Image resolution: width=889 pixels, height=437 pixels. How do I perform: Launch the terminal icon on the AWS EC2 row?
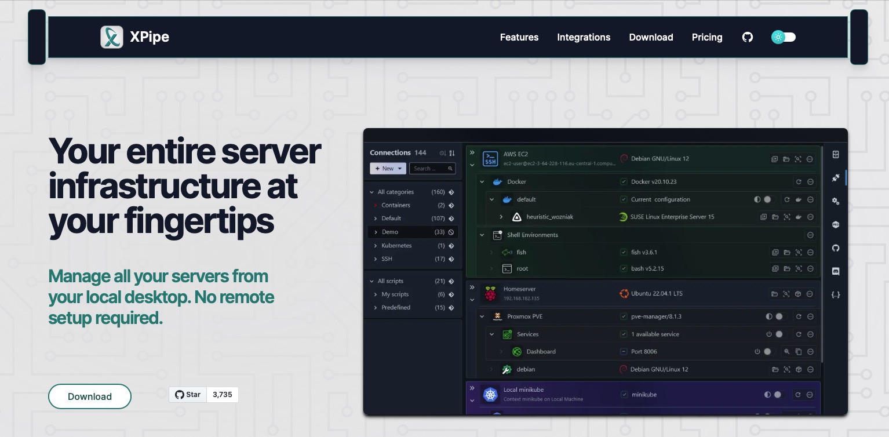775,159
